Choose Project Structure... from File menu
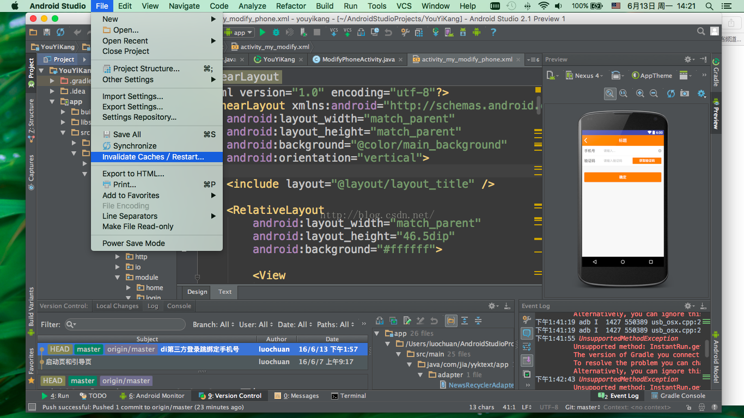The width and height of the screenshot is (744, 418). [157, 69]
